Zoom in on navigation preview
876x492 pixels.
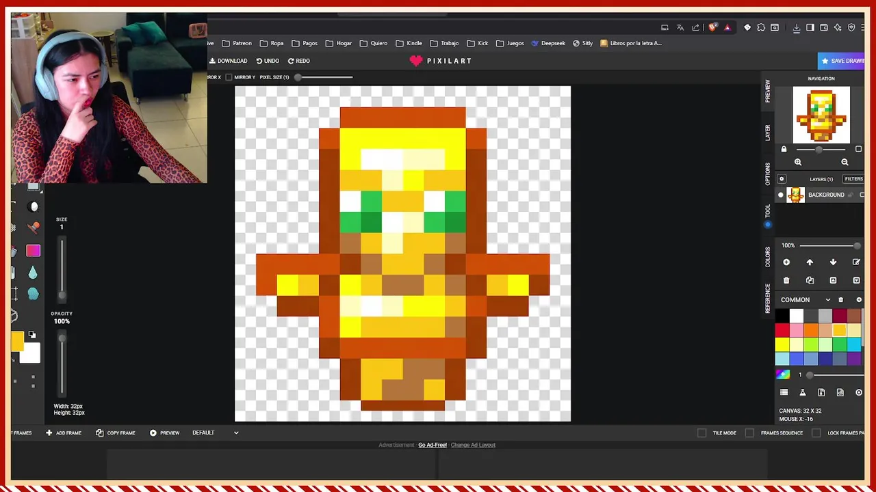[798, 162]
